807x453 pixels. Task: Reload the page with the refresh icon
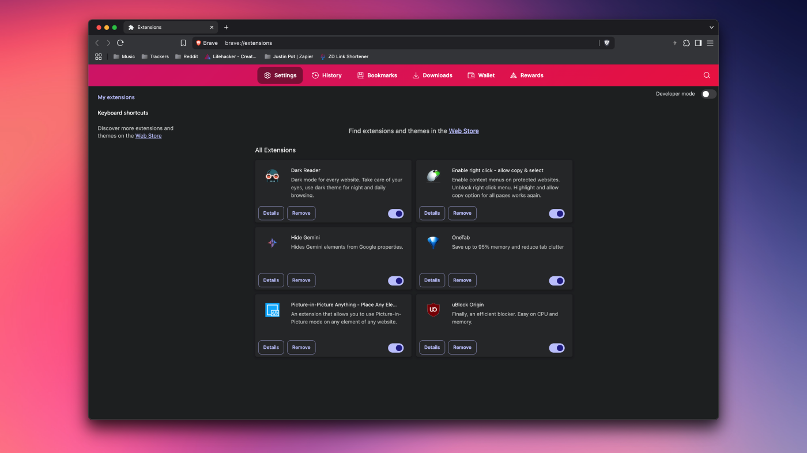pos(120,43)
